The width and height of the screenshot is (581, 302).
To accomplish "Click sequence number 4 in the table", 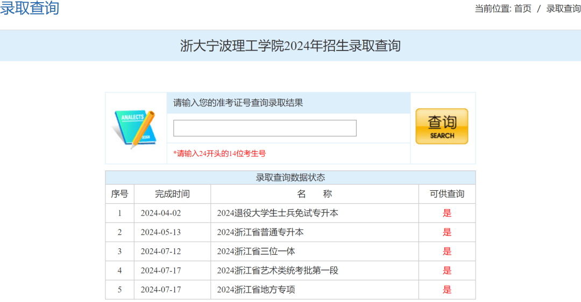I will 119,270.
